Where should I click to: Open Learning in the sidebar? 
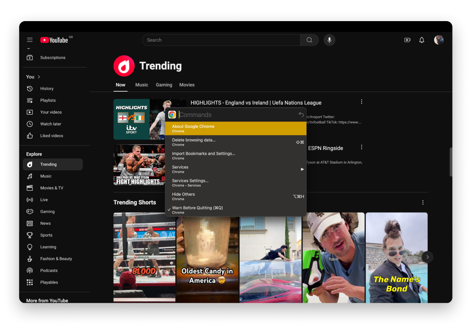coord(53,247)
